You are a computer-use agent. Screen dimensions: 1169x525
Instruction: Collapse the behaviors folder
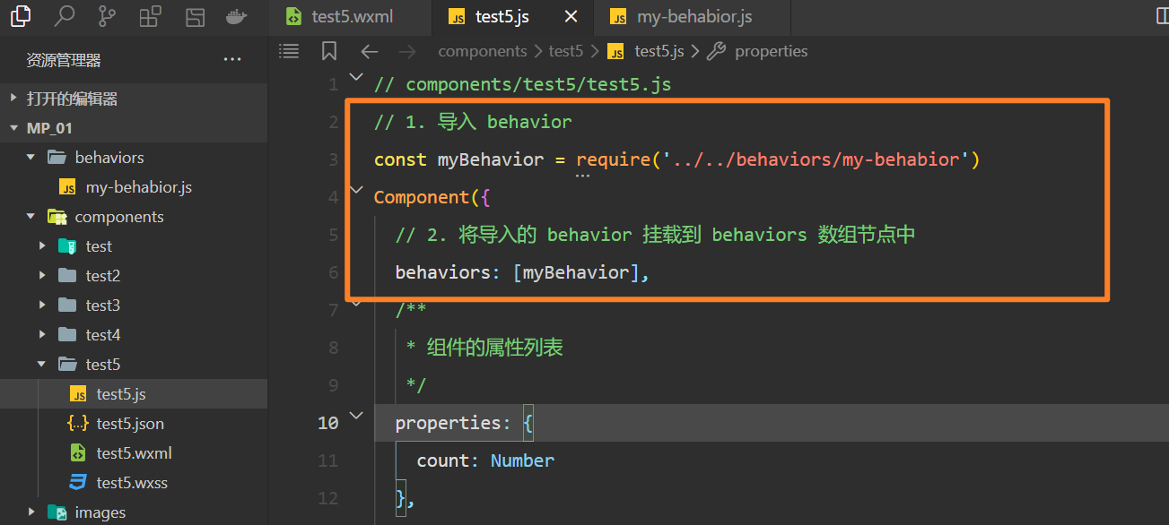point(134,158)
